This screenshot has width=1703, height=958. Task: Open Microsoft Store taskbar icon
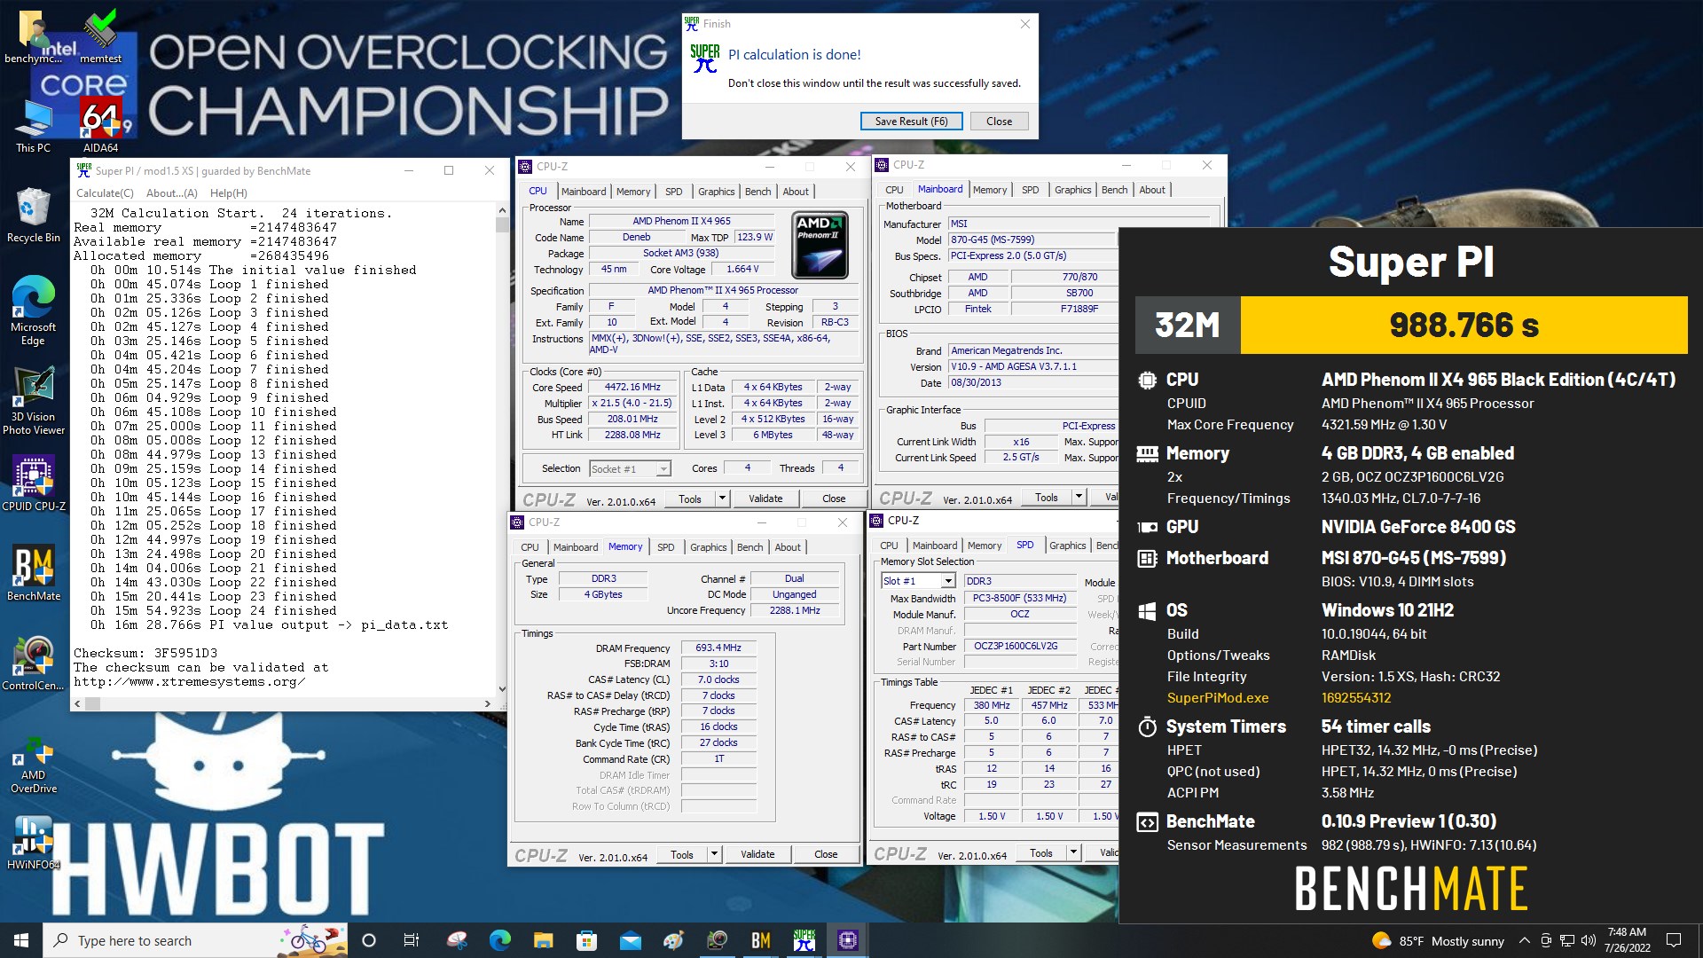[586, 940]
